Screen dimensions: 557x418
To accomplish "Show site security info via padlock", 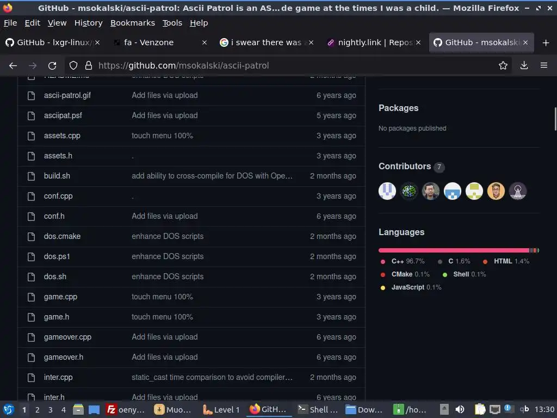I will coord(89,65).
